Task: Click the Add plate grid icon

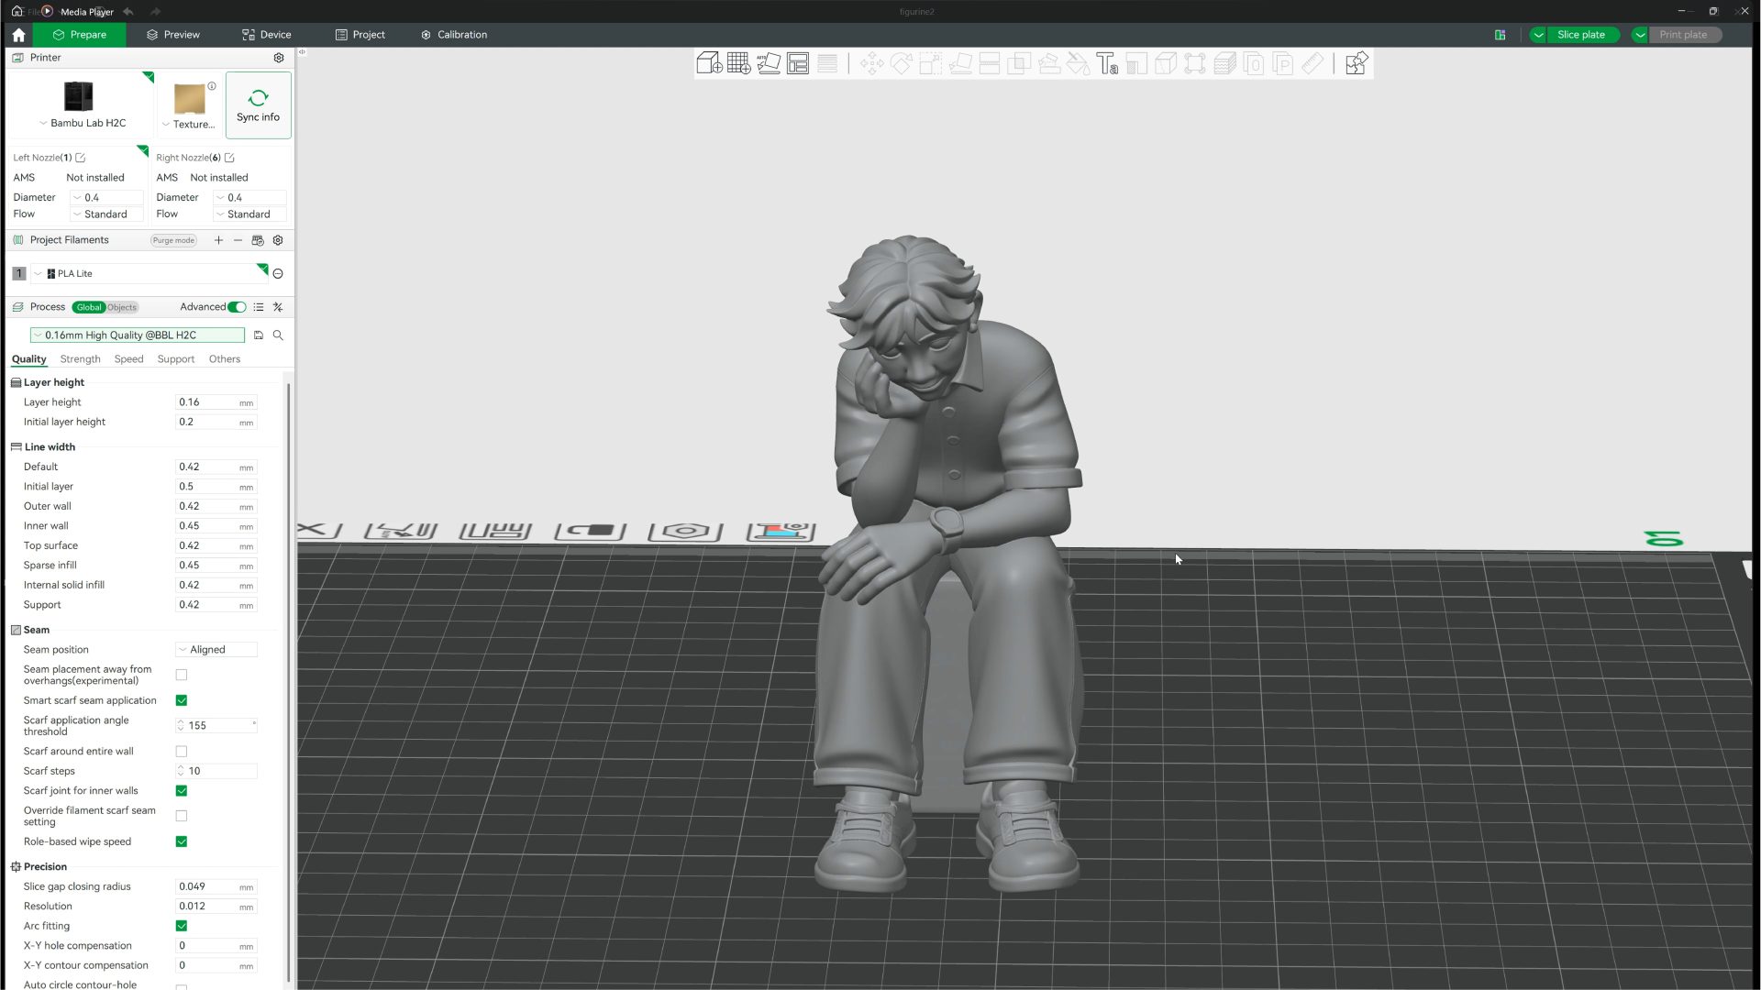Action: pos(738,63)
